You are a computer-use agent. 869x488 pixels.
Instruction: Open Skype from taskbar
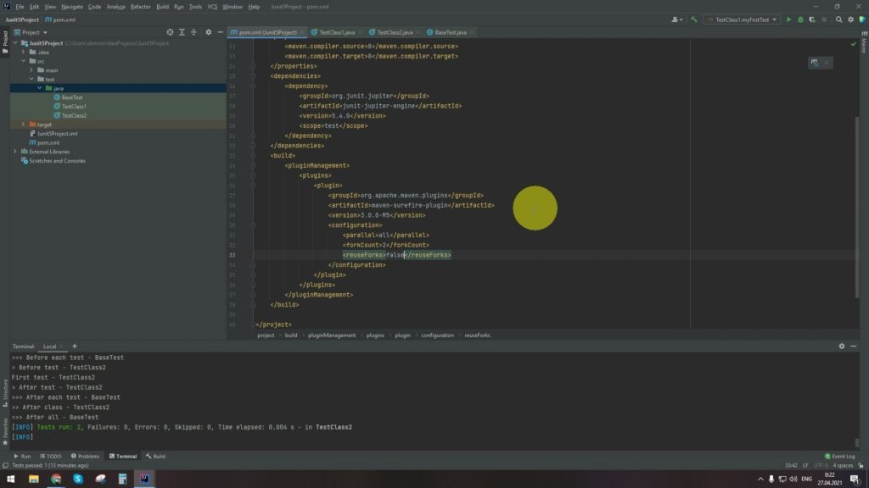tap(78, 480)
